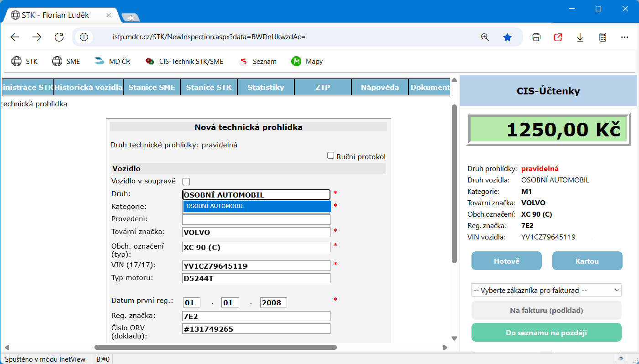The width and height of the screenshot is (639, 364).
Task: Open calculator icon in browser toolbar
Action: coord(602,37)
